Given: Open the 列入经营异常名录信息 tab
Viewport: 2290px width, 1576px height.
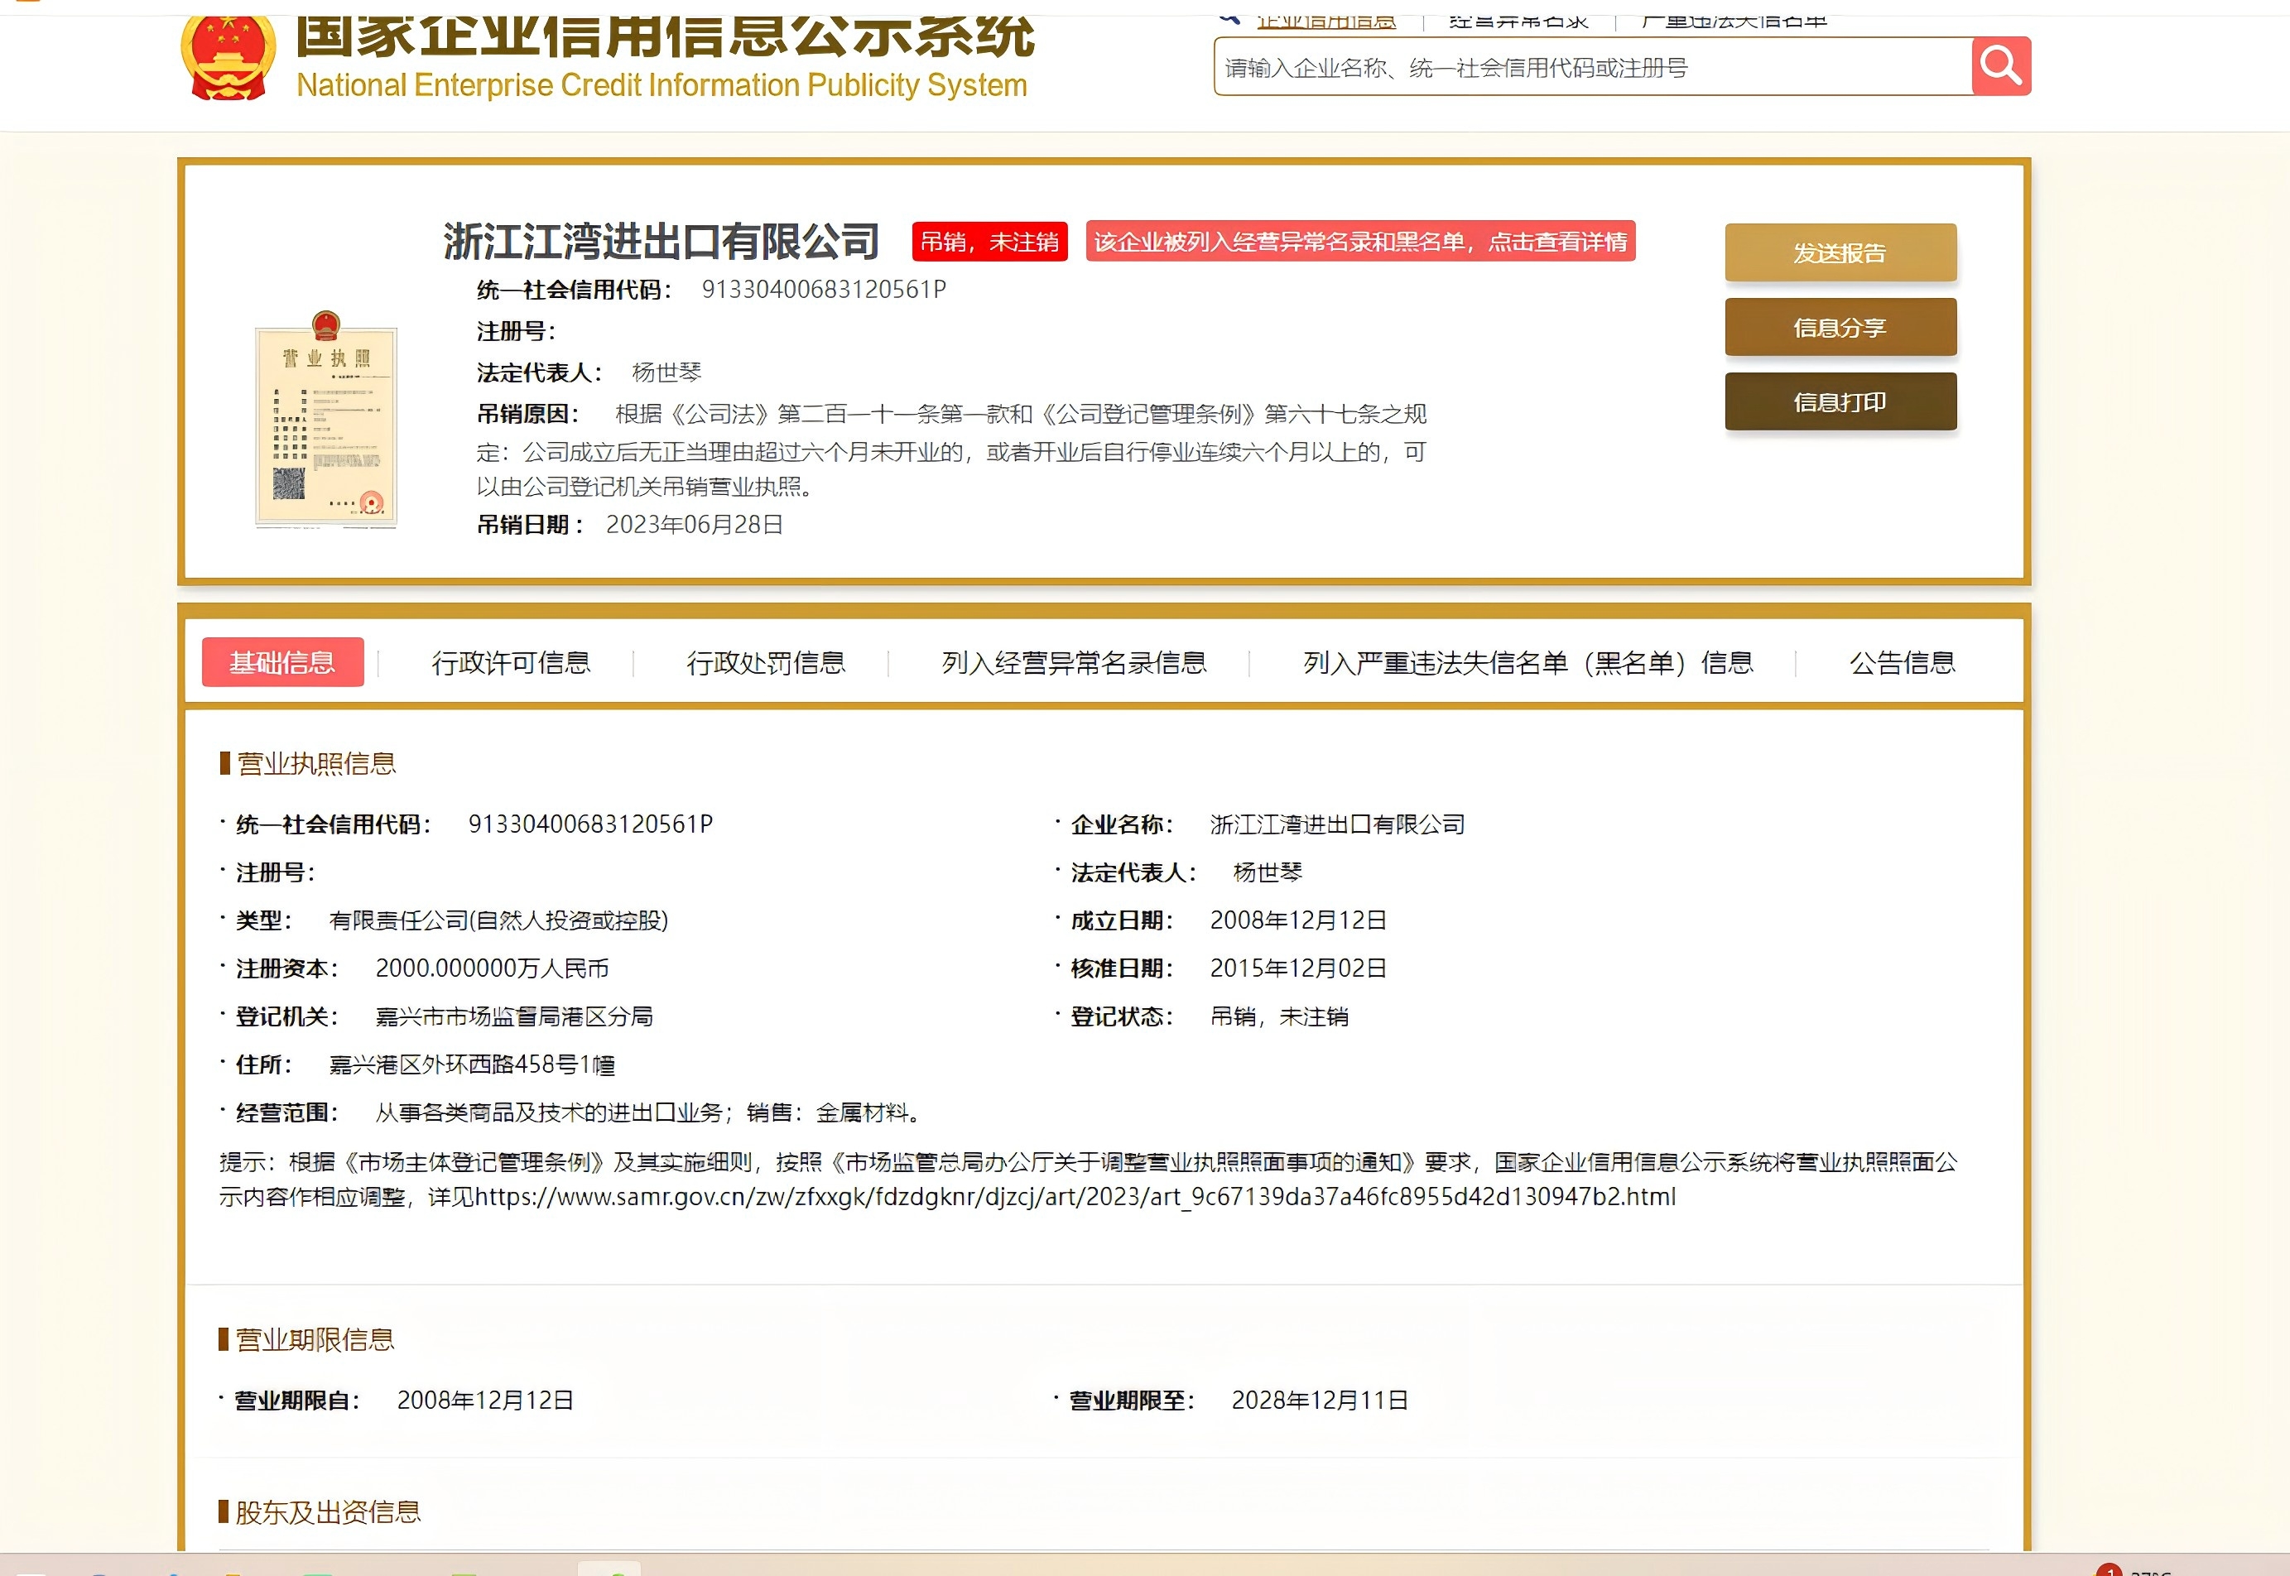Looking at the screenshot, I should pos(1075,662).
